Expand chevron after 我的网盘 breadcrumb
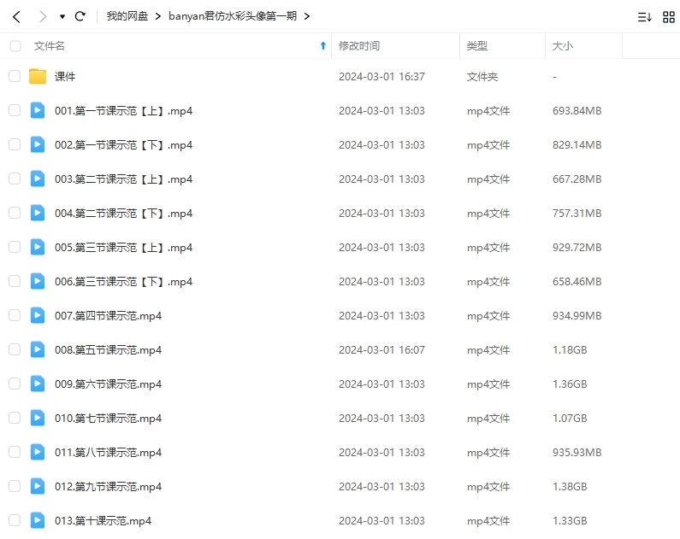680x539 pixels. (158, 16)
